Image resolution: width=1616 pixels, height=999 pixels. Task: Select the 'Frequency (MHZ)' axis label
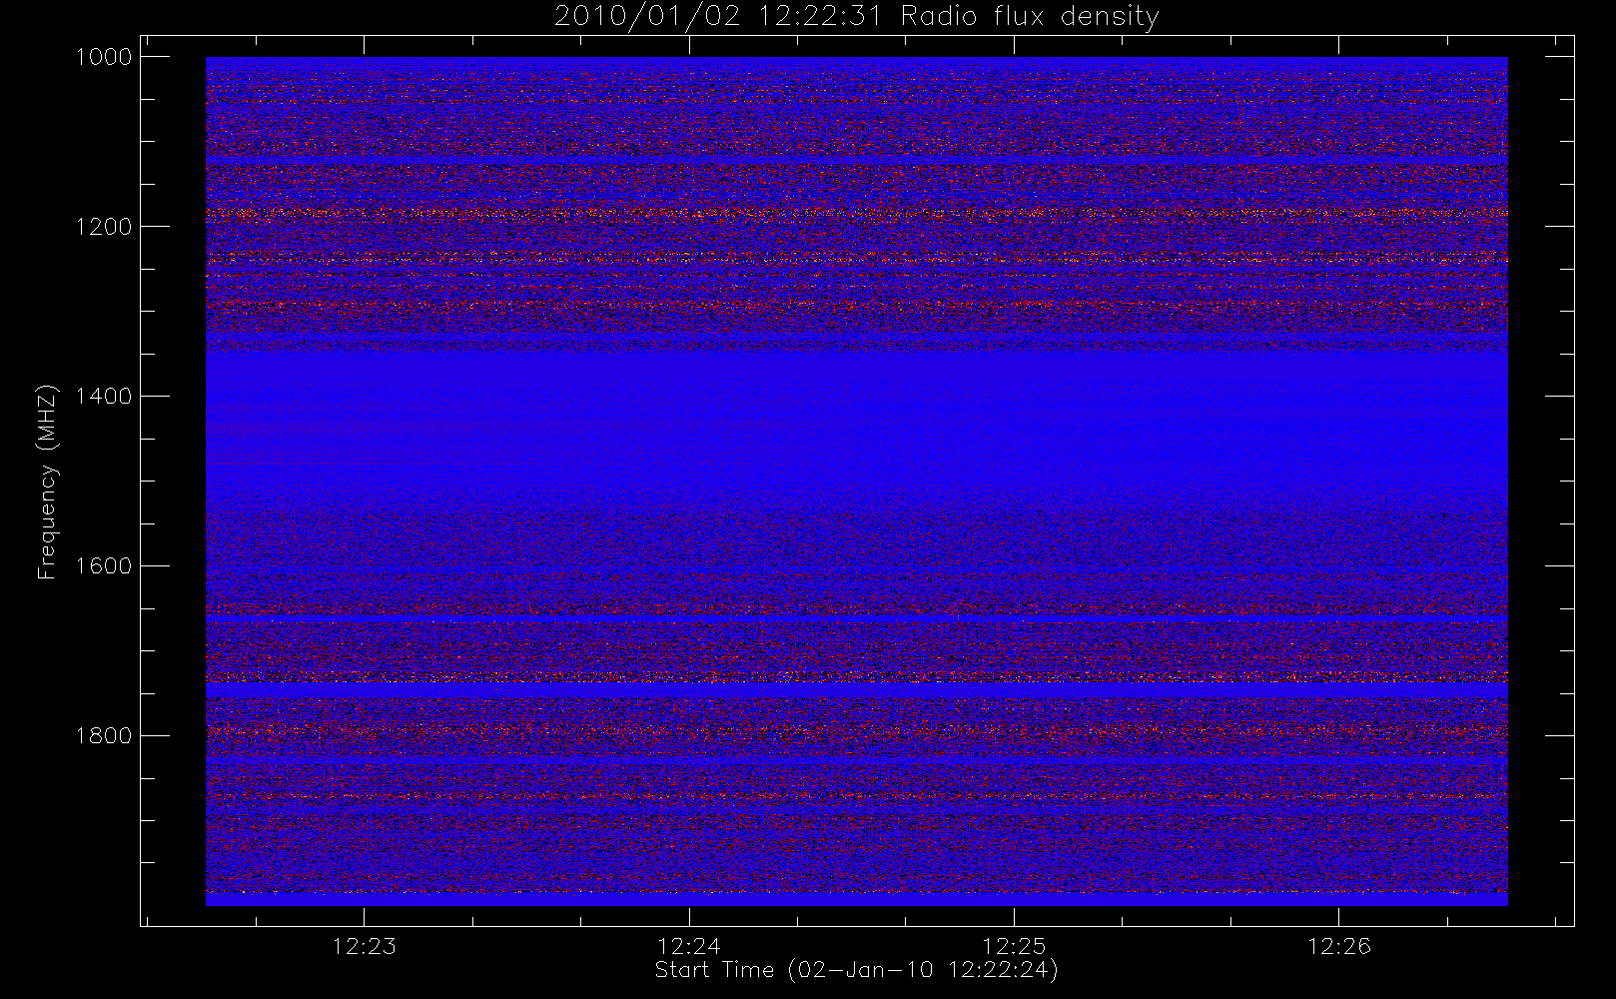(x=46, y=483)
